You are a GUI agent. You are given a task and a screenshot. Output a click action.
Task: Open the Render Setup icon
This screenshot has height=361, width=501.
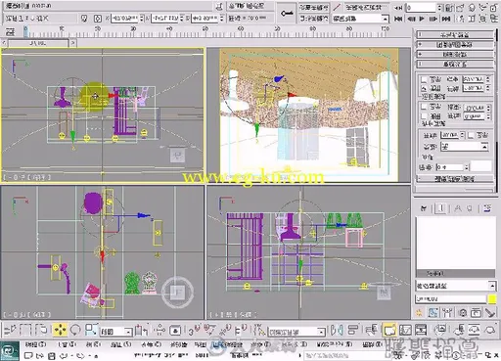tap(460, 330)
